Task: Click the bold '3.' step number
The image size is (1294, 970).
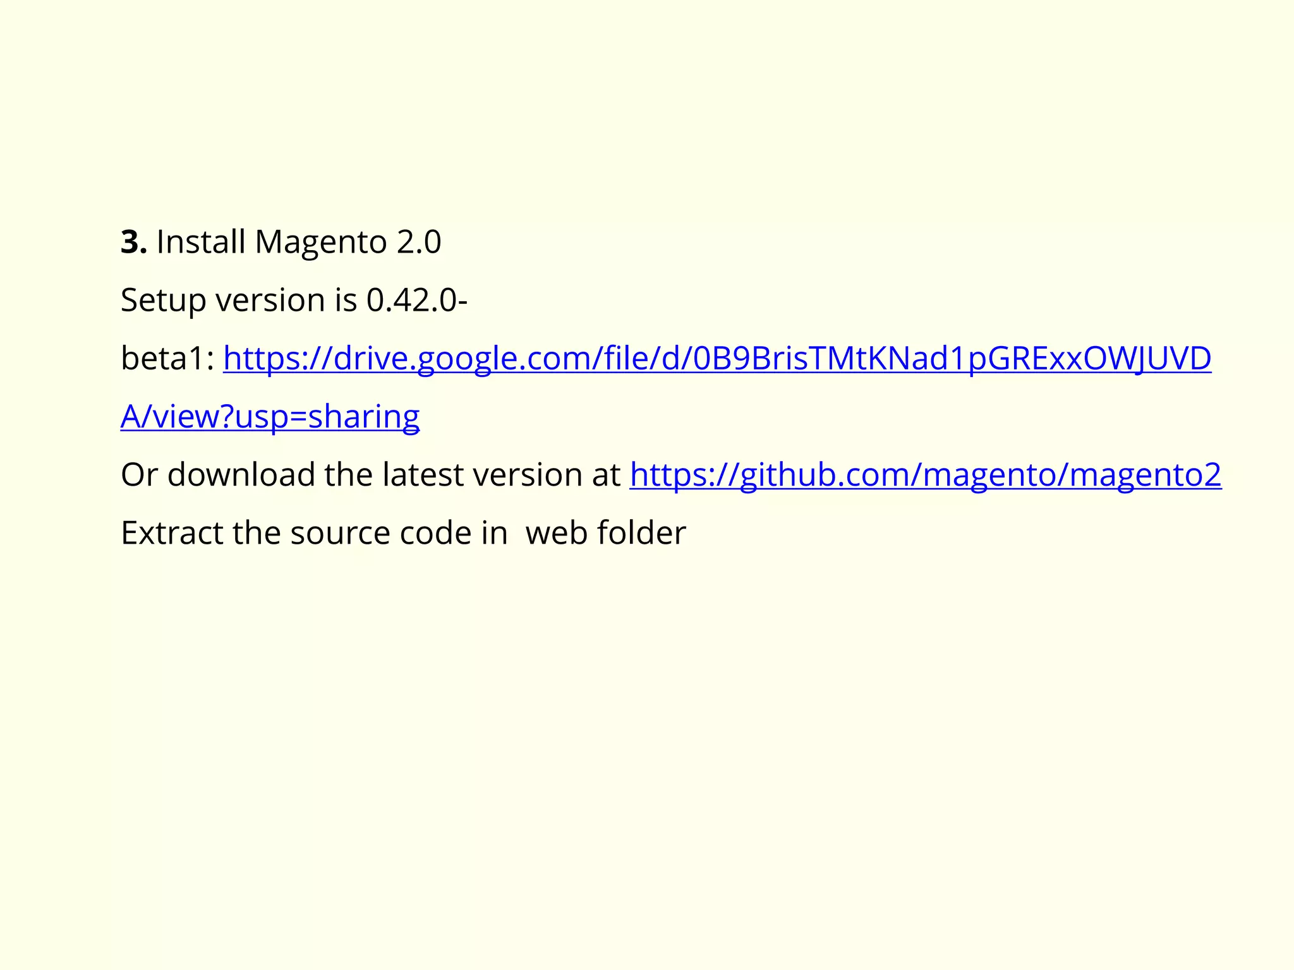Action: point(134,242)
